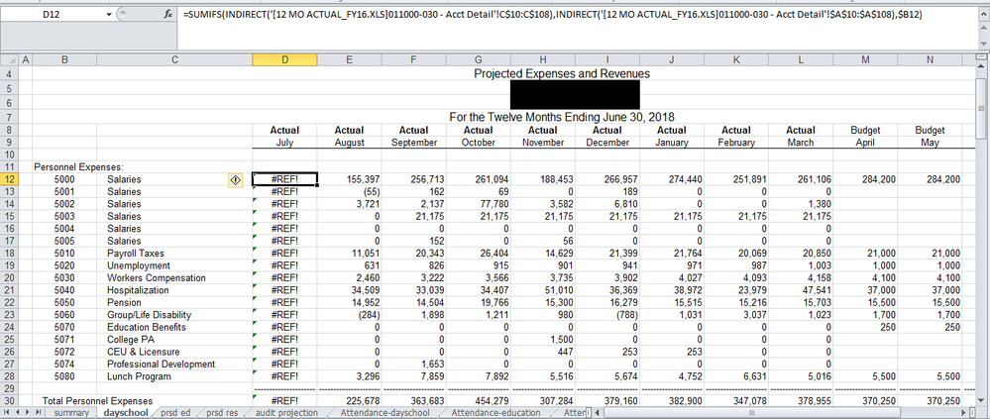Click the next sheet navigation arrow
Viewport: 990px width, 419px height.
click(x=28, y=413)
